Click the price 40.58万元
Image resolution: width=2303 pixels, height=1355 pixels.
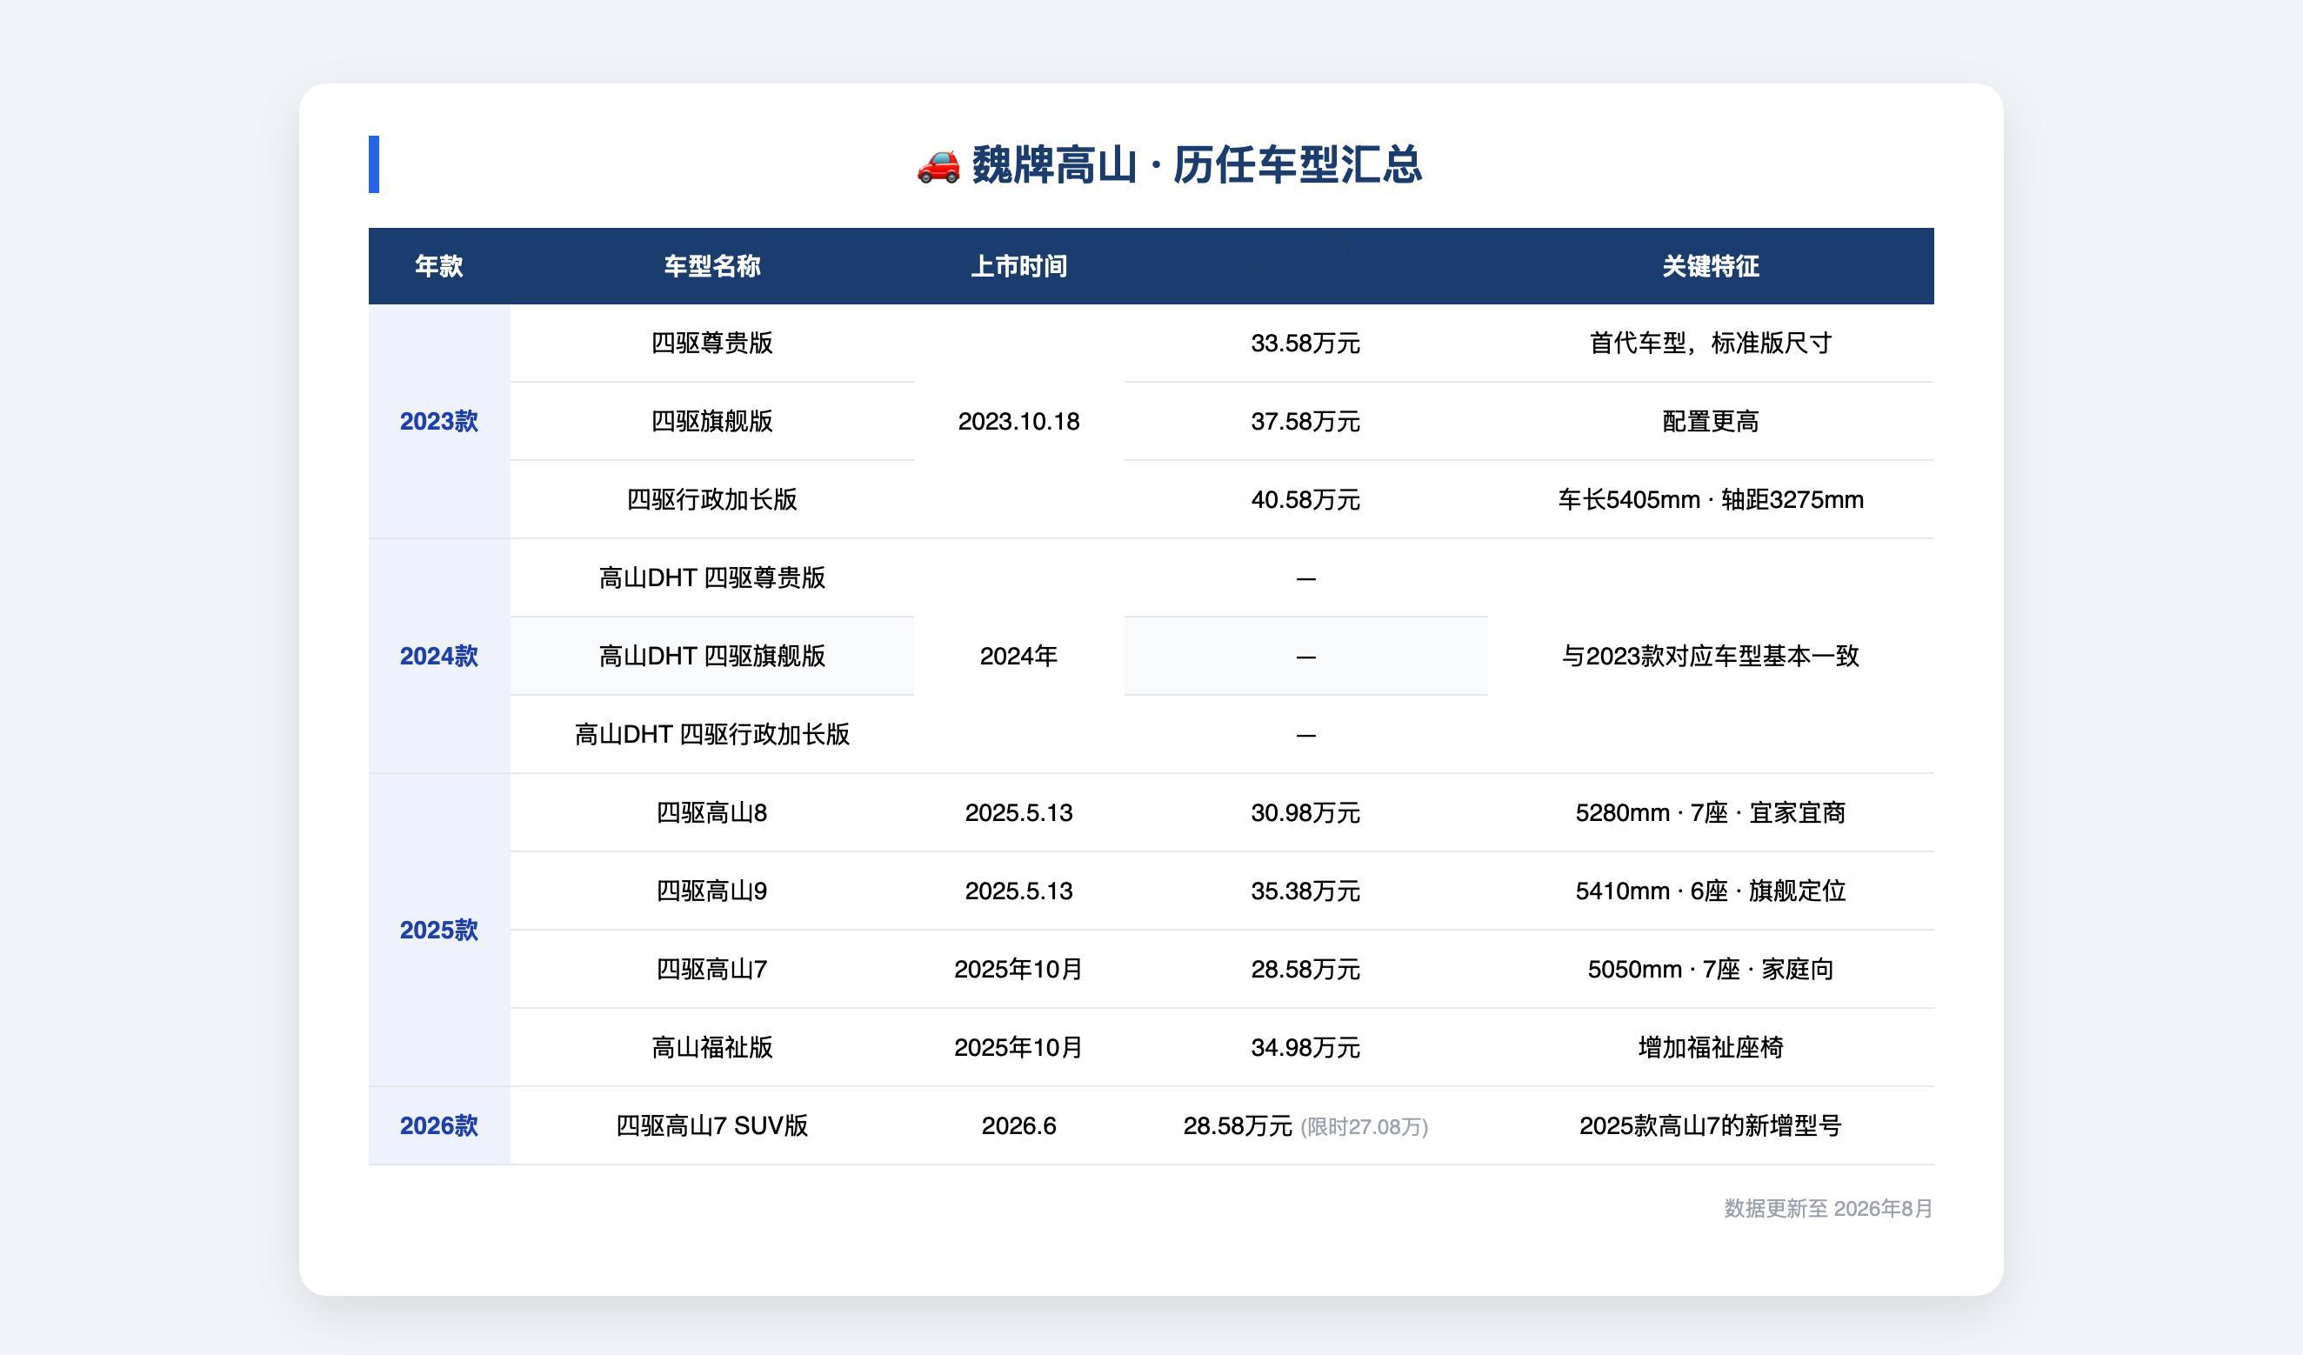(1305, 500)
